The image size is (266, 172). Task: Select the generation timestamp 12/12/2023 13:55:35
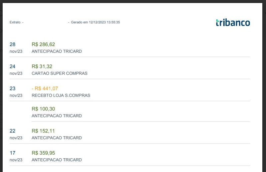point(104,22)
